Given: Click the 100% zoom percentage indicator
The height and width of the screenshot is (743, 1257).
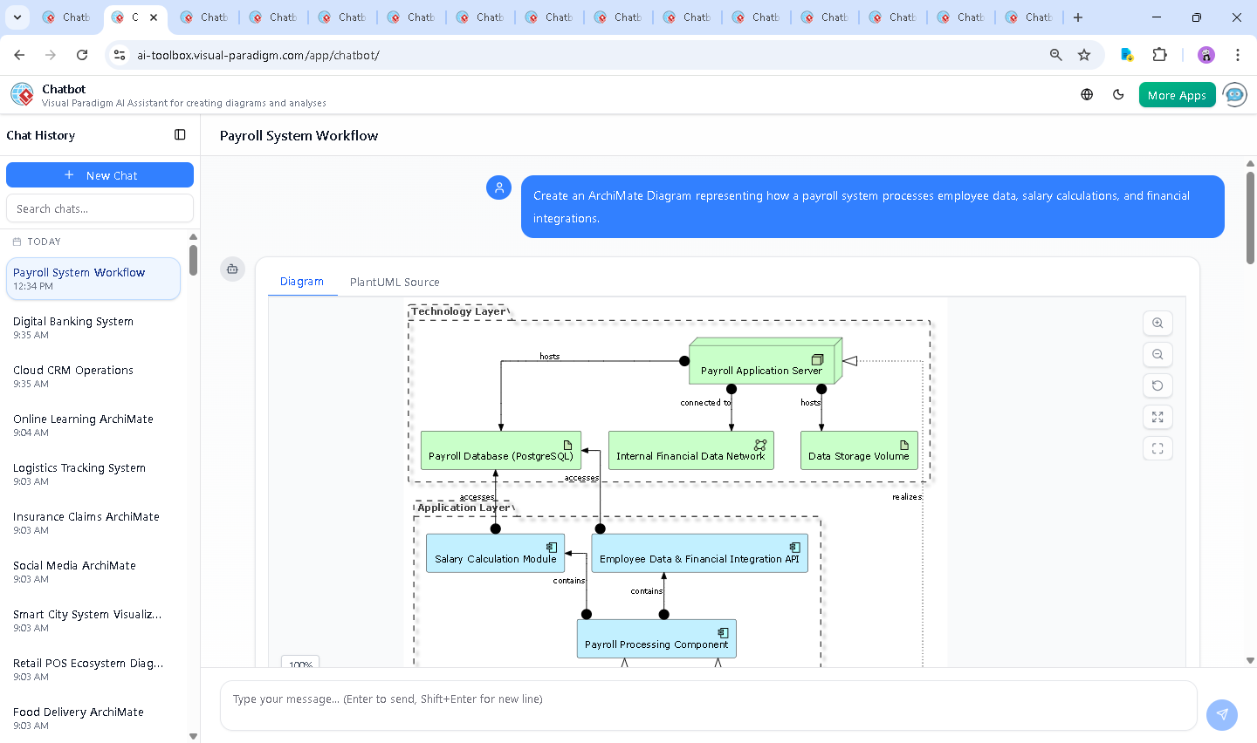Looking at the screenshot, I should (299, 664).
